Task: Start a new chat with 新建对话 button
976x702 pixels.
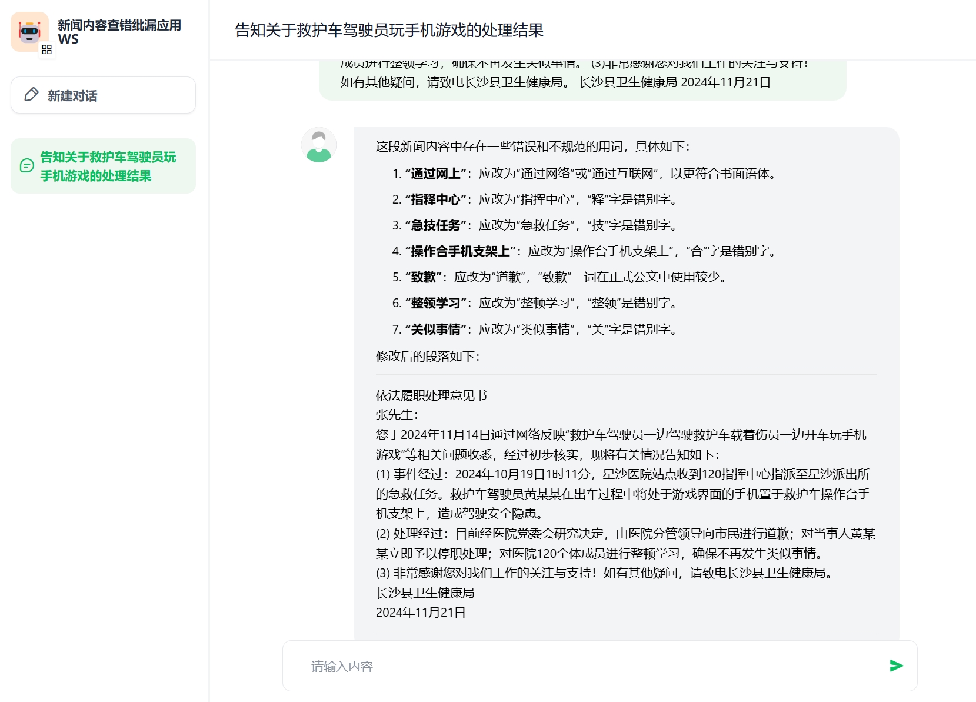Action: coord(103,95)
